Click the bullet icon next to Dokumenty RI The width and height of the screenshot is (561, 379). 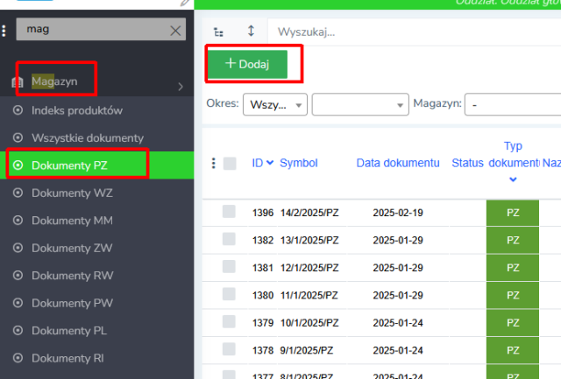coord(18,358)
